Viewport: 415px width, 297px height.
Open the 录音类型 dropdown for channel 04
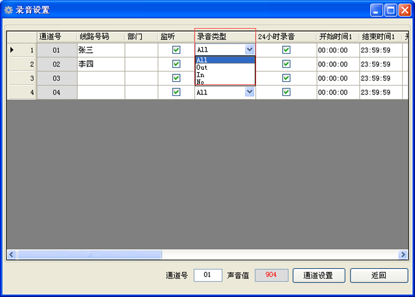[249, 92]
